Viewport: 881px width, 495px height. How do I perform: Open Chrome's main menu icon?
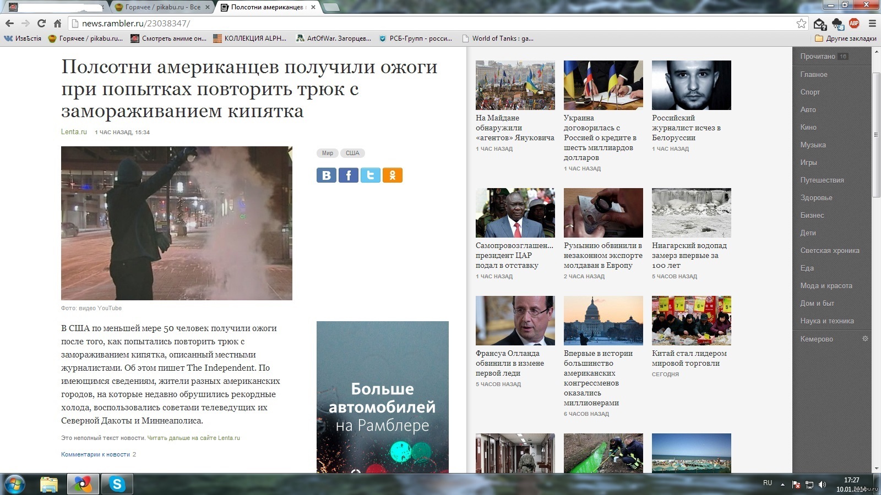(872, 23)
